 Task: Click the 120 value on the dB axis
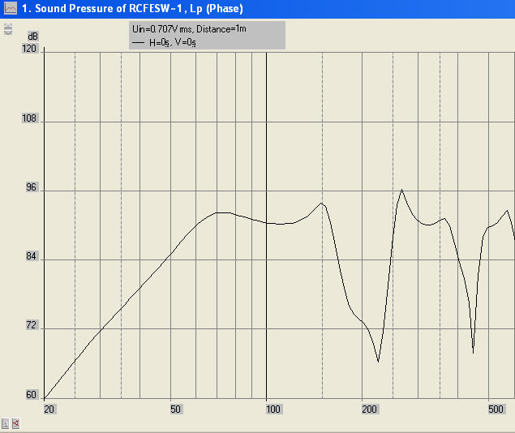29,49
